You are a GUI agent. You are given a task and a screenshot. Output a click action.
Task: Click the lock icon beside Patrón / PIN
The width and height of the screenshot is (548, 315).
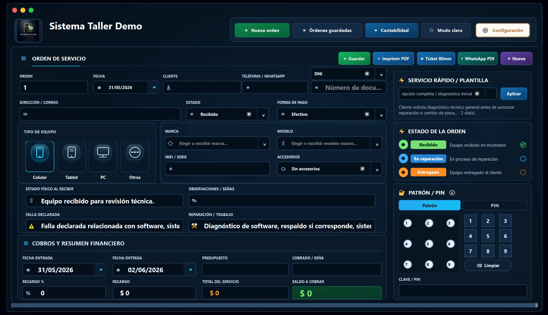[x=402, y=193]
